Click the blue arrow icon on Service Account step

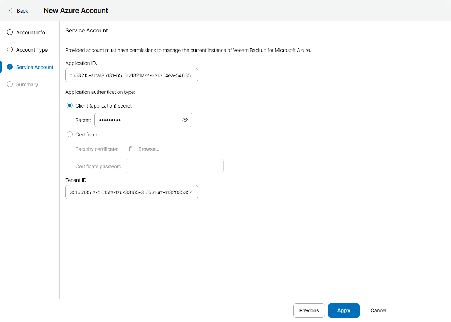[x=9, y=67]
